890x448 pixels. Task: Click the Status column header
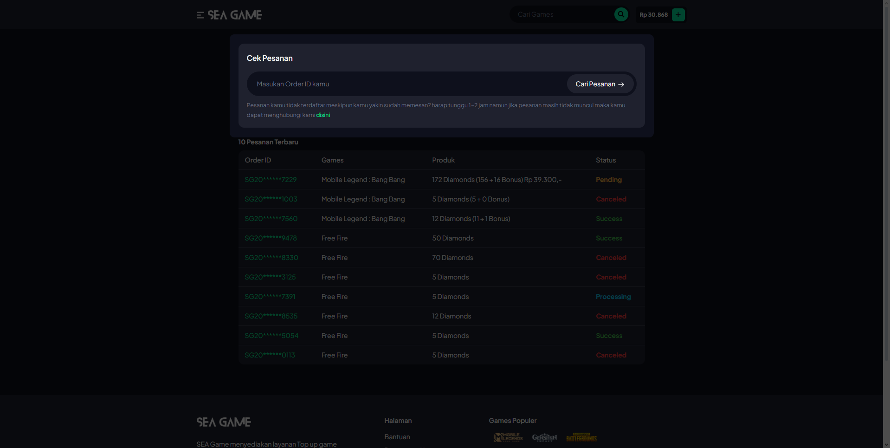[x=606, y=160]
